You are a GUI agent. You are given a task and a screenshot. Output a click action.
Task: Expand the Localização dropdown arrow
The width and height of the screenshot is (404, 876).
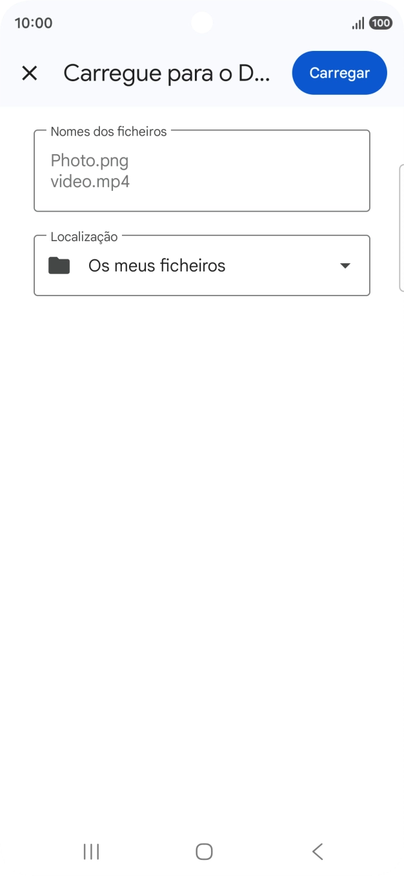click(345, 265)
